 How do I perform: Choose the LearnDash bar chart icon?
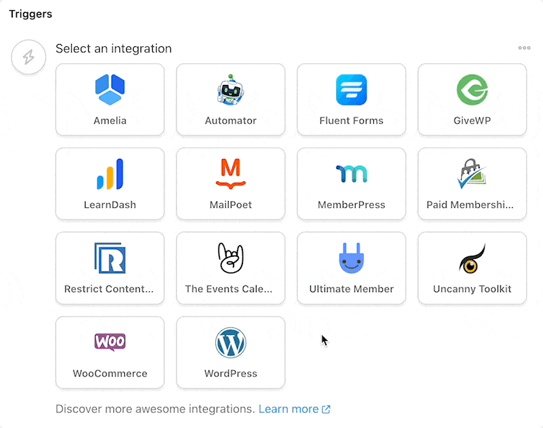[x=110, y=174]
